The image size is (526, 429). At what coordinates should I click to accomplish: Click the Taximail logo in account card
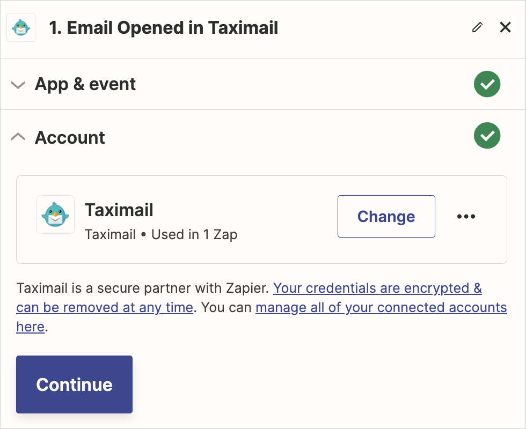55,214
